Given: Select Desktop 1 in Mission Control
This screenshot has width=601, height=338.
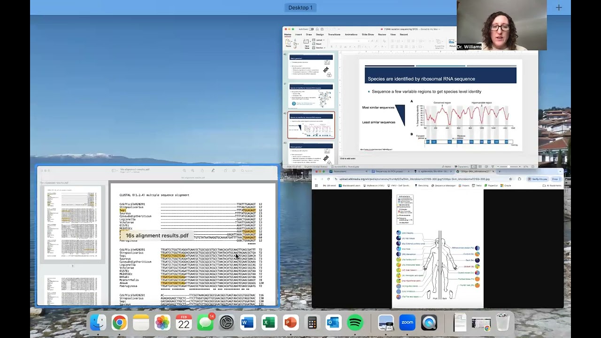Looking at the screenshot, I should (300, 8).
